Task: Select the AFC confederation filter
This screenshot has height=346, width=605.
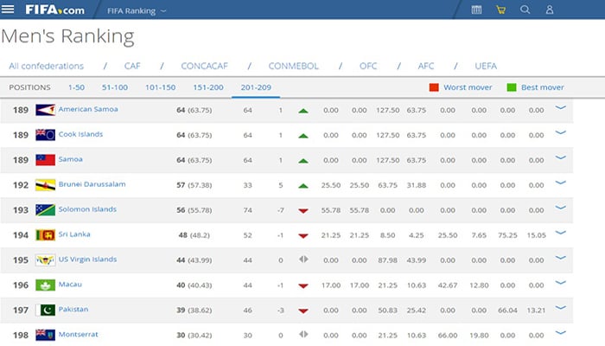Action: tap(426, 66)
